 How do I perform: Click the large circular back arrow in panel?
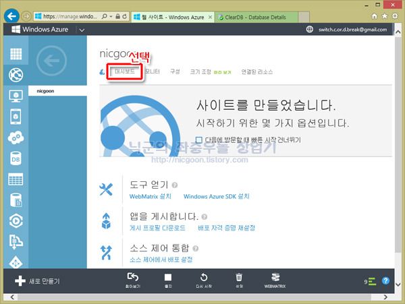click(51, 61)
